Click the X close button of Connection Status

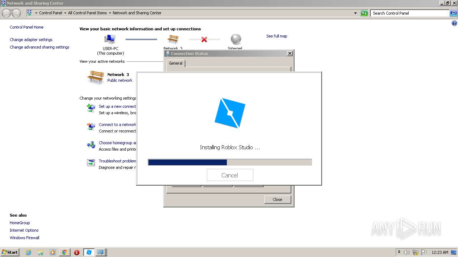[x=290, y=53]
